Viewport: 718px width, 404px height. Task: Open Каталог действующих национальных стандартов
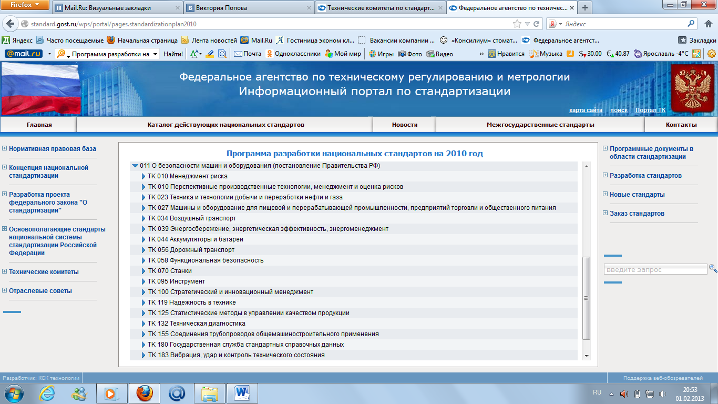225,125
